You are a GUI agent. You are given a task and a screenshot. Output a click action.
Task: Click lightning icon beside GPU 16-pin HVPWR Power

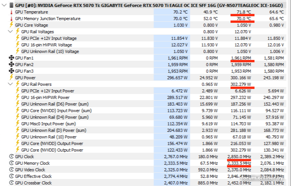point(17,97)
